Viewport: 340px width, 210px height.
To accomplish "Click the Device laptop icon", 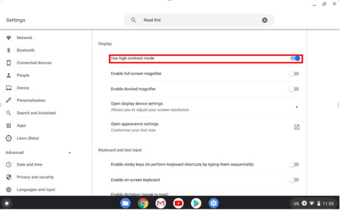I will click(8, 88).
